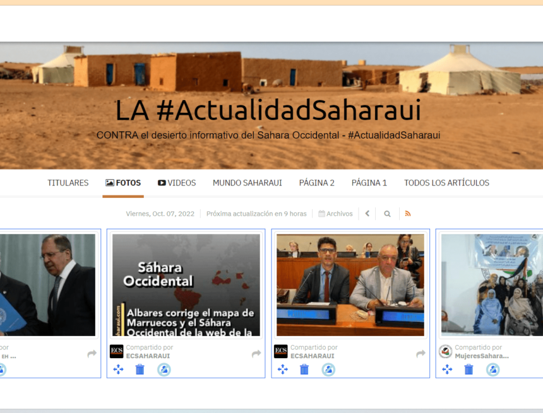Viewport: 543px width, 413px height.
Task: Switch to PÁGINA 2
Action: (x=316, y=183)
